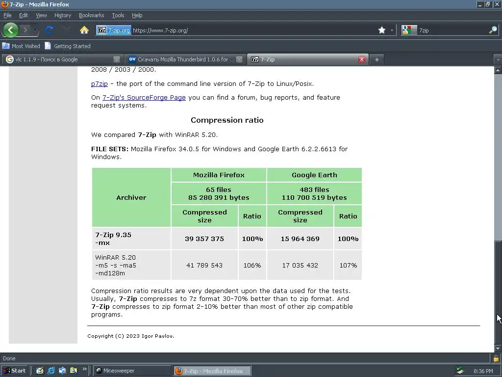Click the 107% ratio cell
Viewport: 502px width, 377px height.
[348, 266]
